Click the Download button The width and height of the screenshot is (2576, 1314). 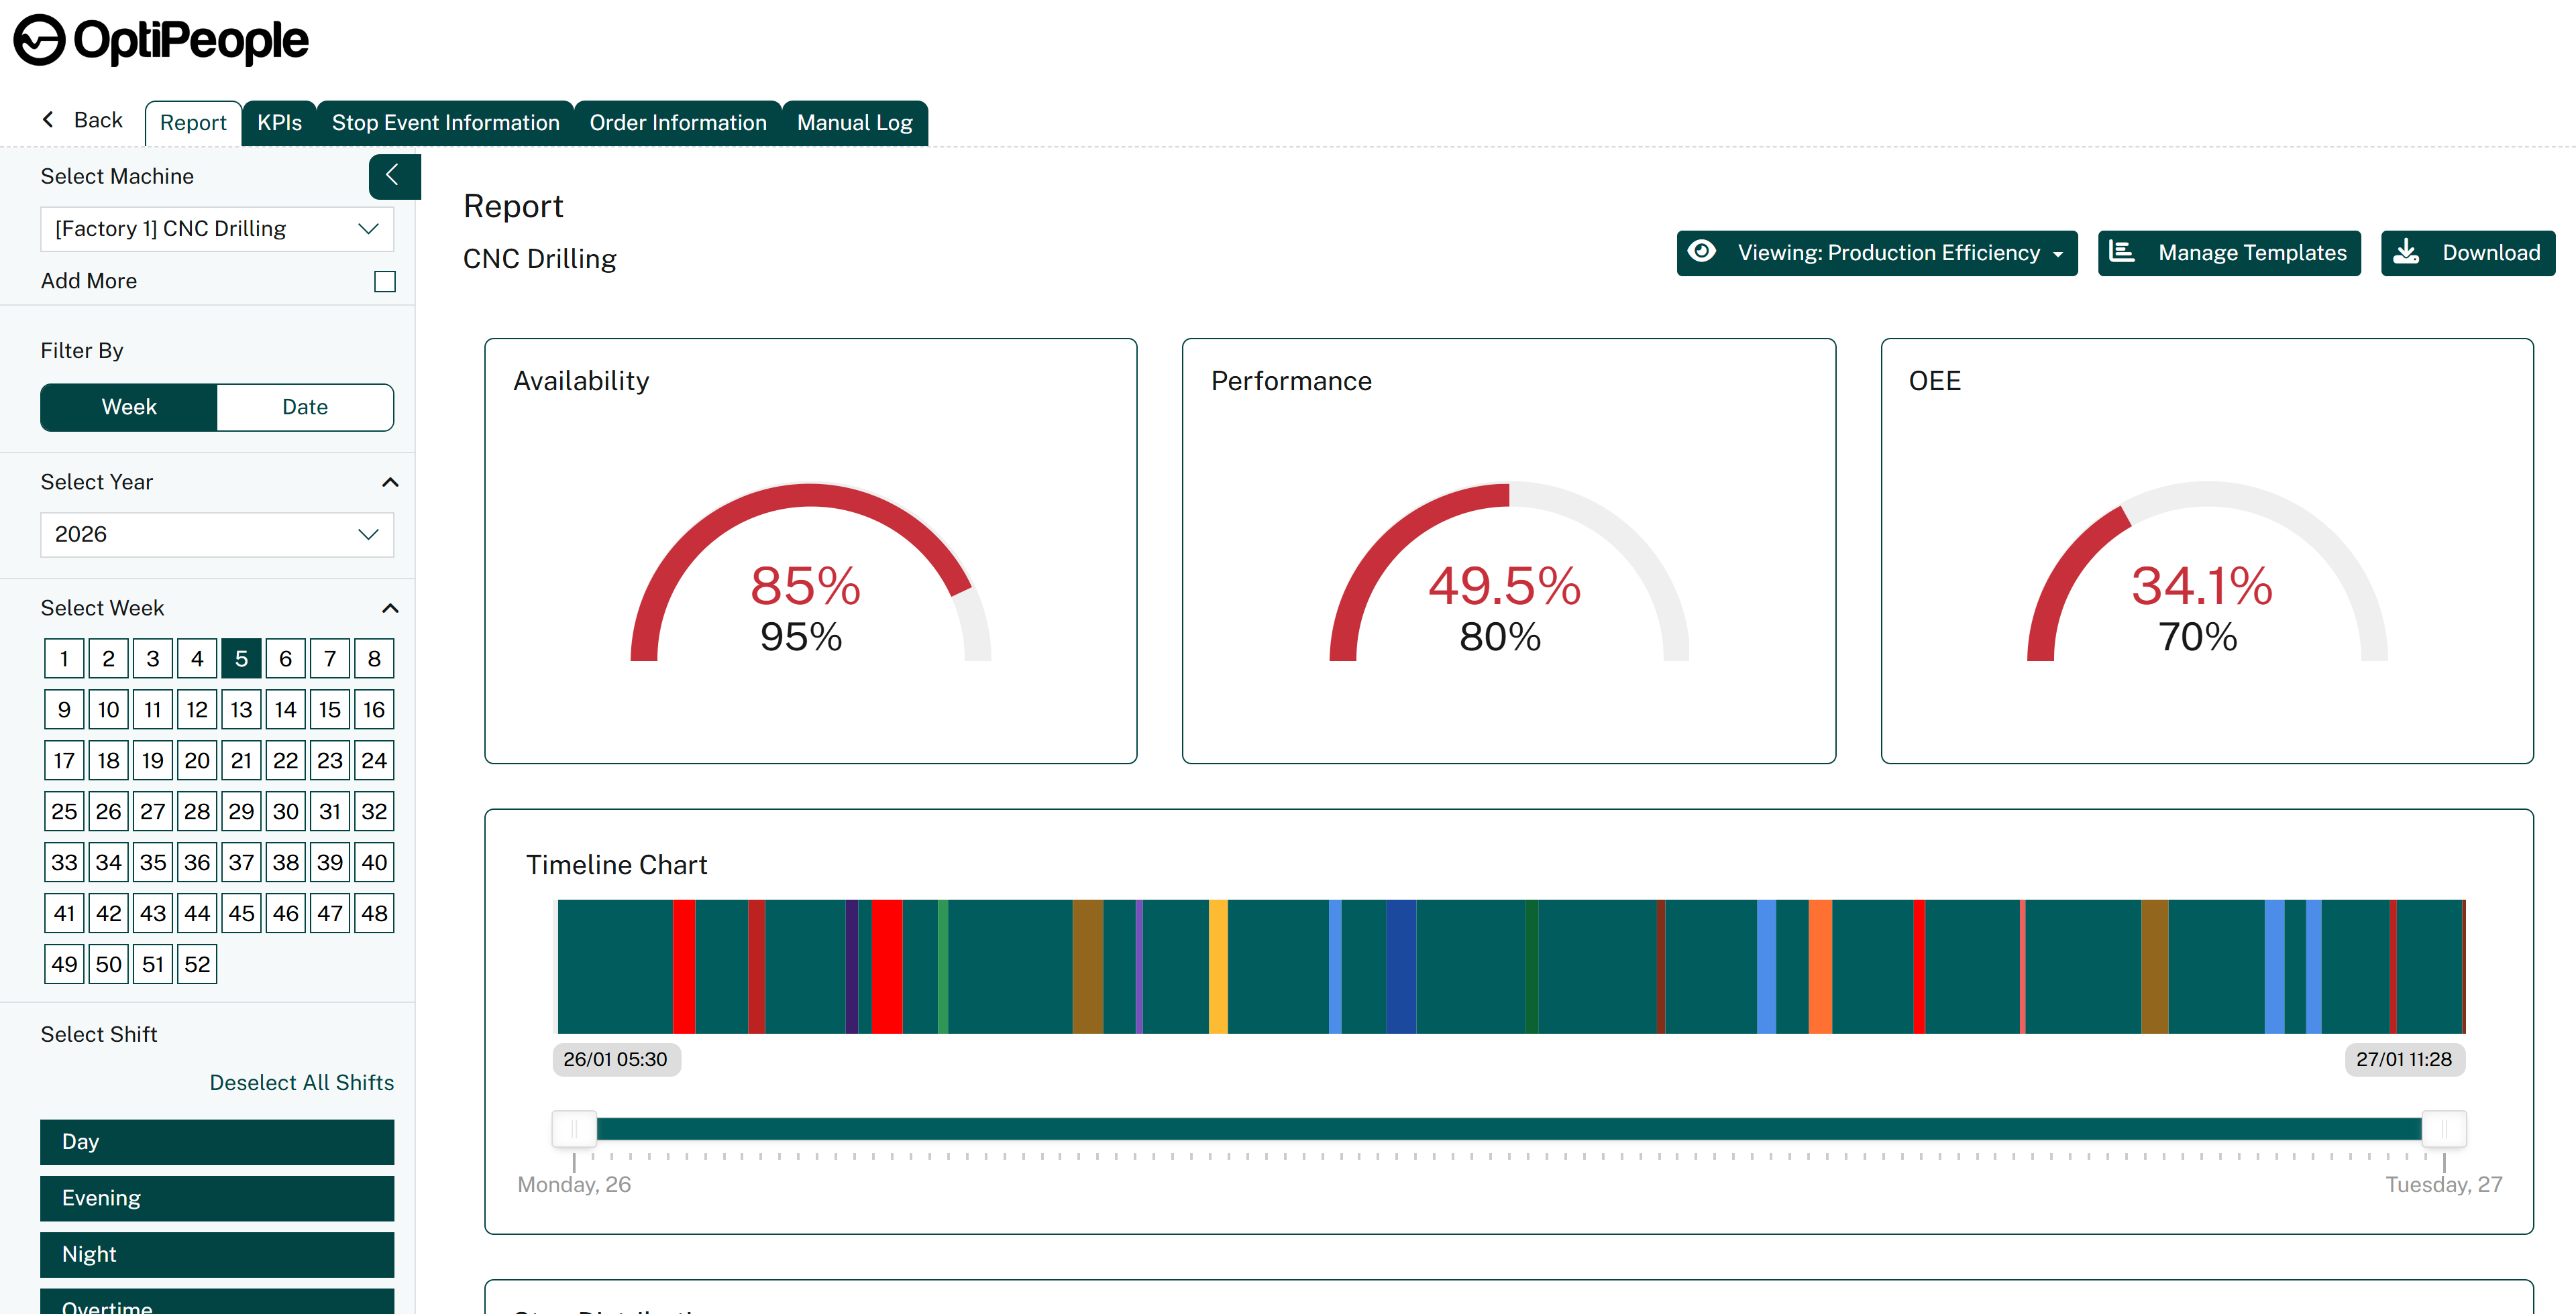(x=2467, y=253)
